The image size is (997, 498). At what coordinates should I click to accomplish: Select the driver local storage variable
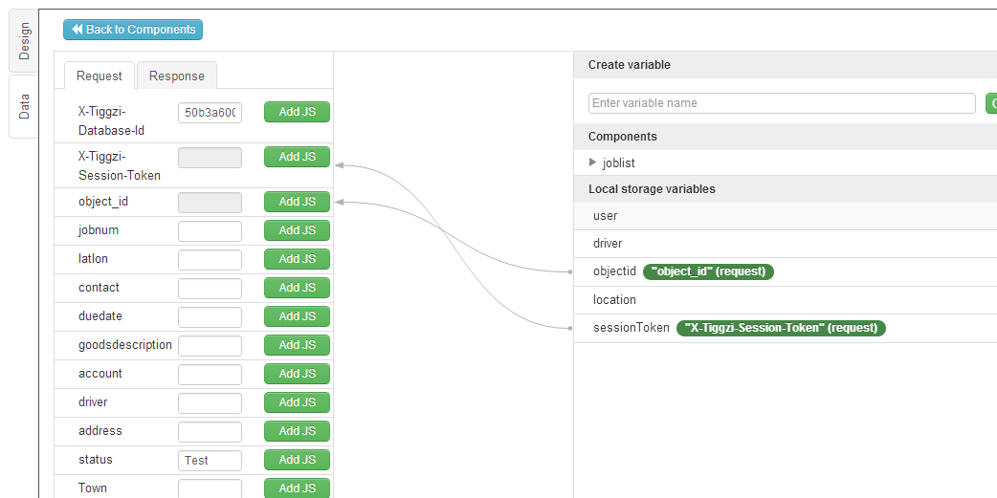coord(608,244)
